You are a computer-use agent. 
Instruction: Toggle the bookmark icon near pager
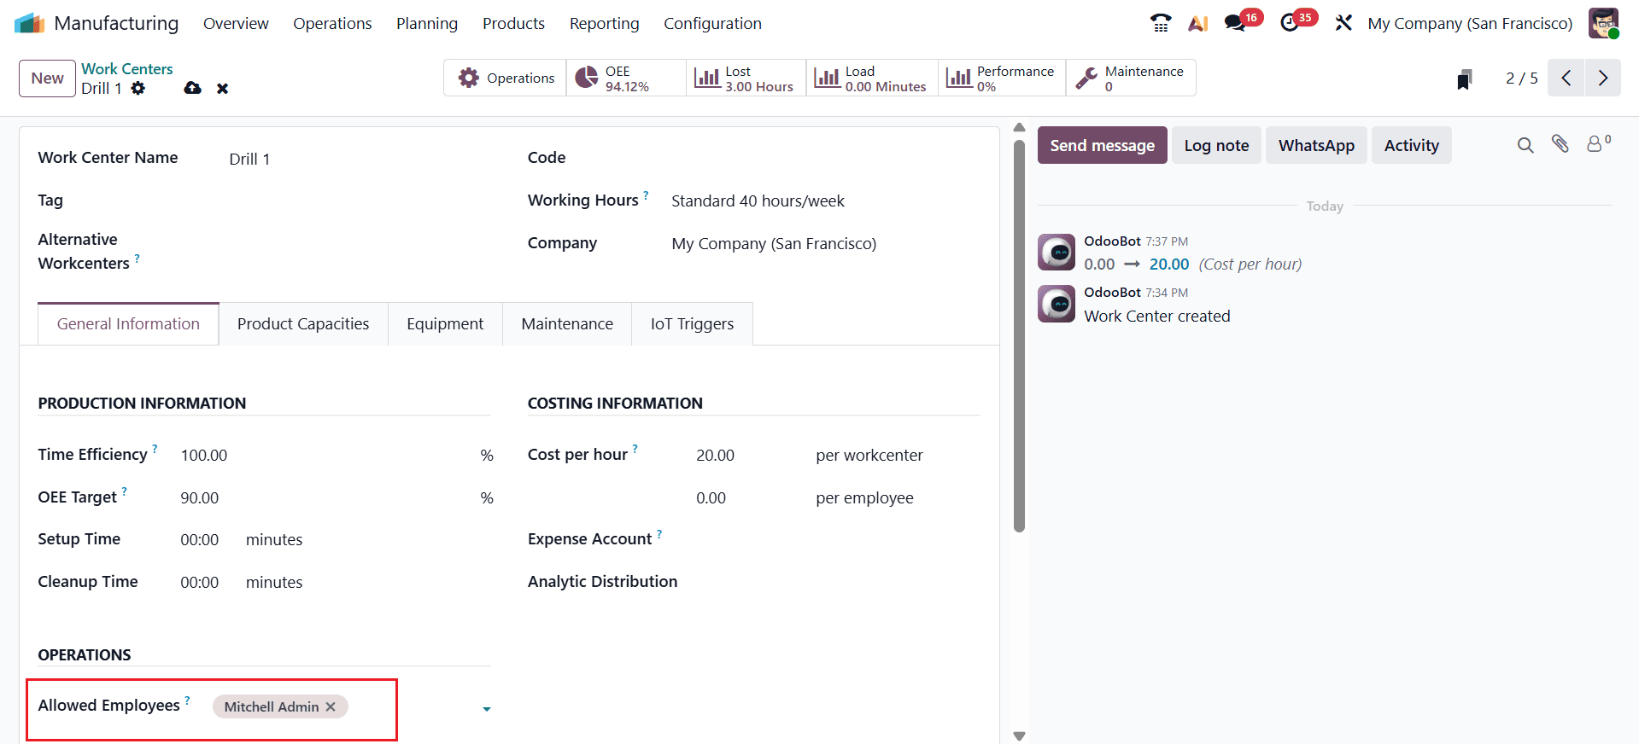1464,79
